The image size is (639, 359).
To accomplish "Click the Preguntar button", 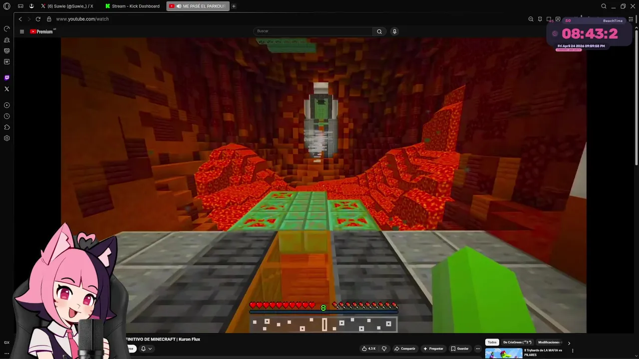I will [433, 349].
